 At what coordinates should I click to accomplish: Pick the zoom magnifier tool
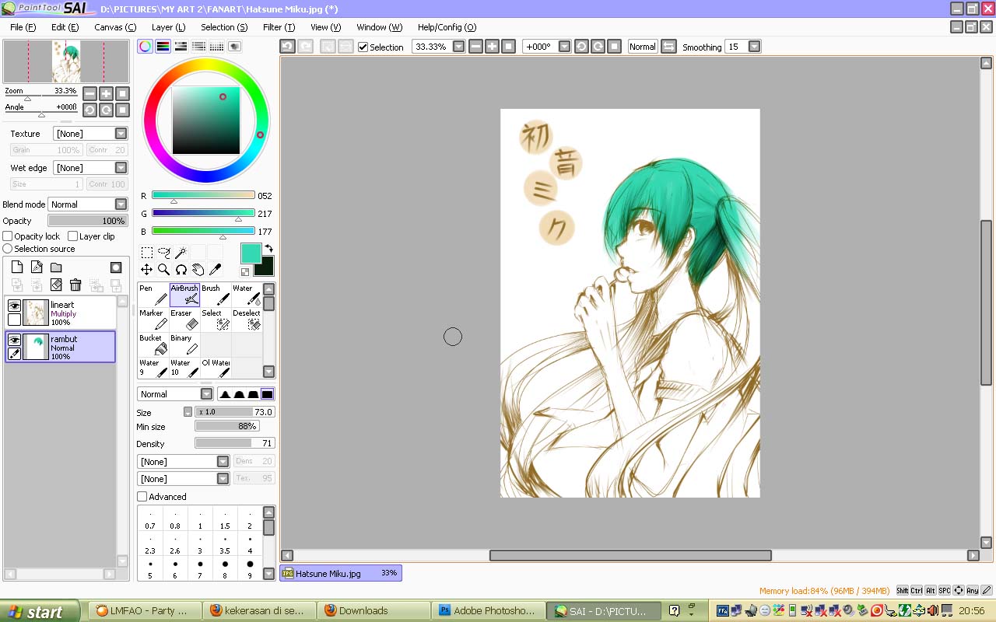pyautogui.click(x=163, y=270)
